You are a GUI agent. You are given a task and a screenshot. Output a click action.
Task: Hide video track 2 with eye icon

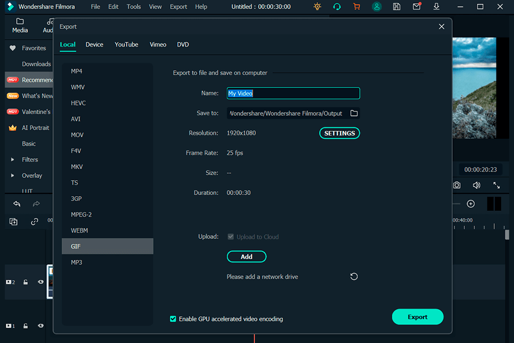[x=41, y=282]
